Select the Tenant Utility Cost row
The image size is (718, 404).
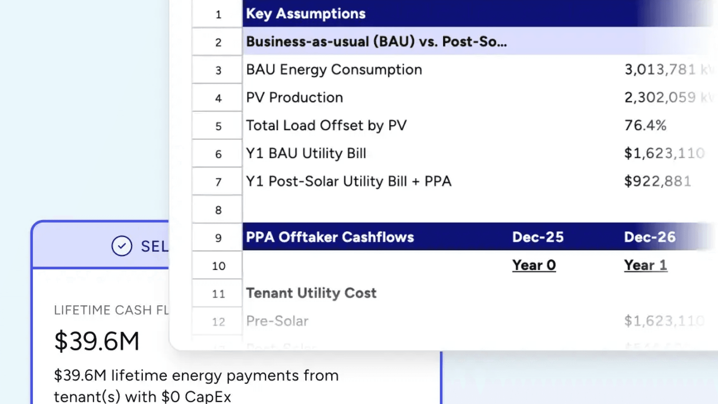coord(311,293)
